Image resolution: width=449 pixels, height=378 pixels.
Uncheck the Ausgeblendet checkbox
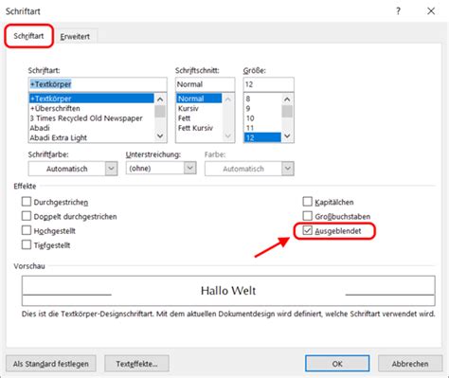tap(307, 230)
